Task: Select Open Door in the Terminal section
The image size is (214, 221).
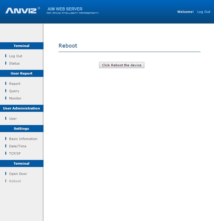Action: pos(18,174)
